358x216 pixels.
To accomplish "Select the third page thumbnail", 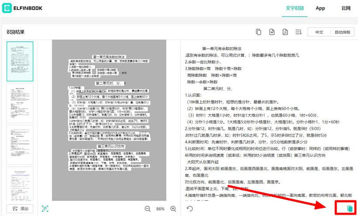I will pos(20,144).
